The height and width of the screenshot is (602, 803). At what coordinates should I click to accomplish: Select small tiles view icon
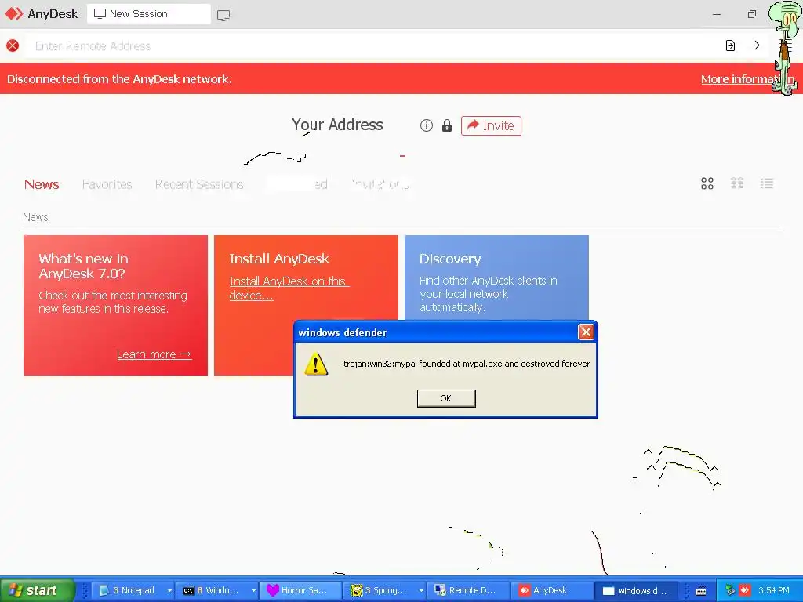point(737,183)
